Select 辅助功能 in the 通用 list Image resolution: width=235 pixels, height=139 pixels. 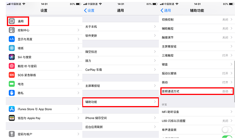pos(121,102)
